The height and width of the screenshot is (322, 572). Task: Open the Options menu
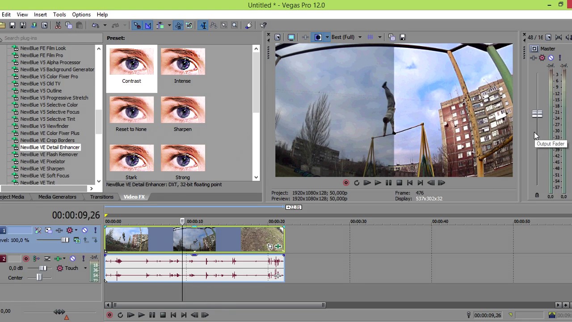(81, 15)
